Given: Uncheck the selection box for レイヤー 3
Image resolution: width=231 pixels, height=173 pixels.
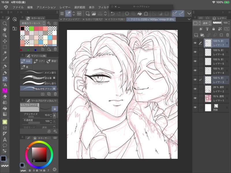Looking at the screenshot, I should coord(200,80).
